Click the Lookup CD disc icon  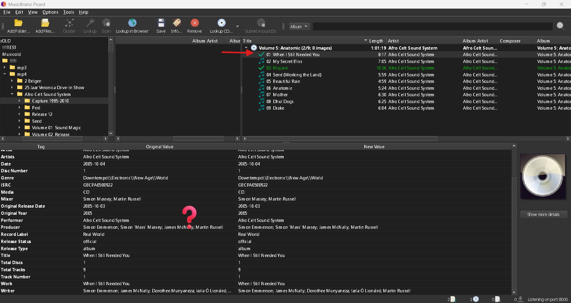click(x=222, y=23)
